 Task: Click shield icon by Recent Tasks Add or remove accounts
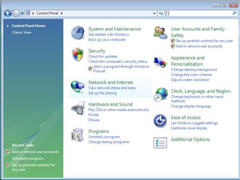pos(7,152)
